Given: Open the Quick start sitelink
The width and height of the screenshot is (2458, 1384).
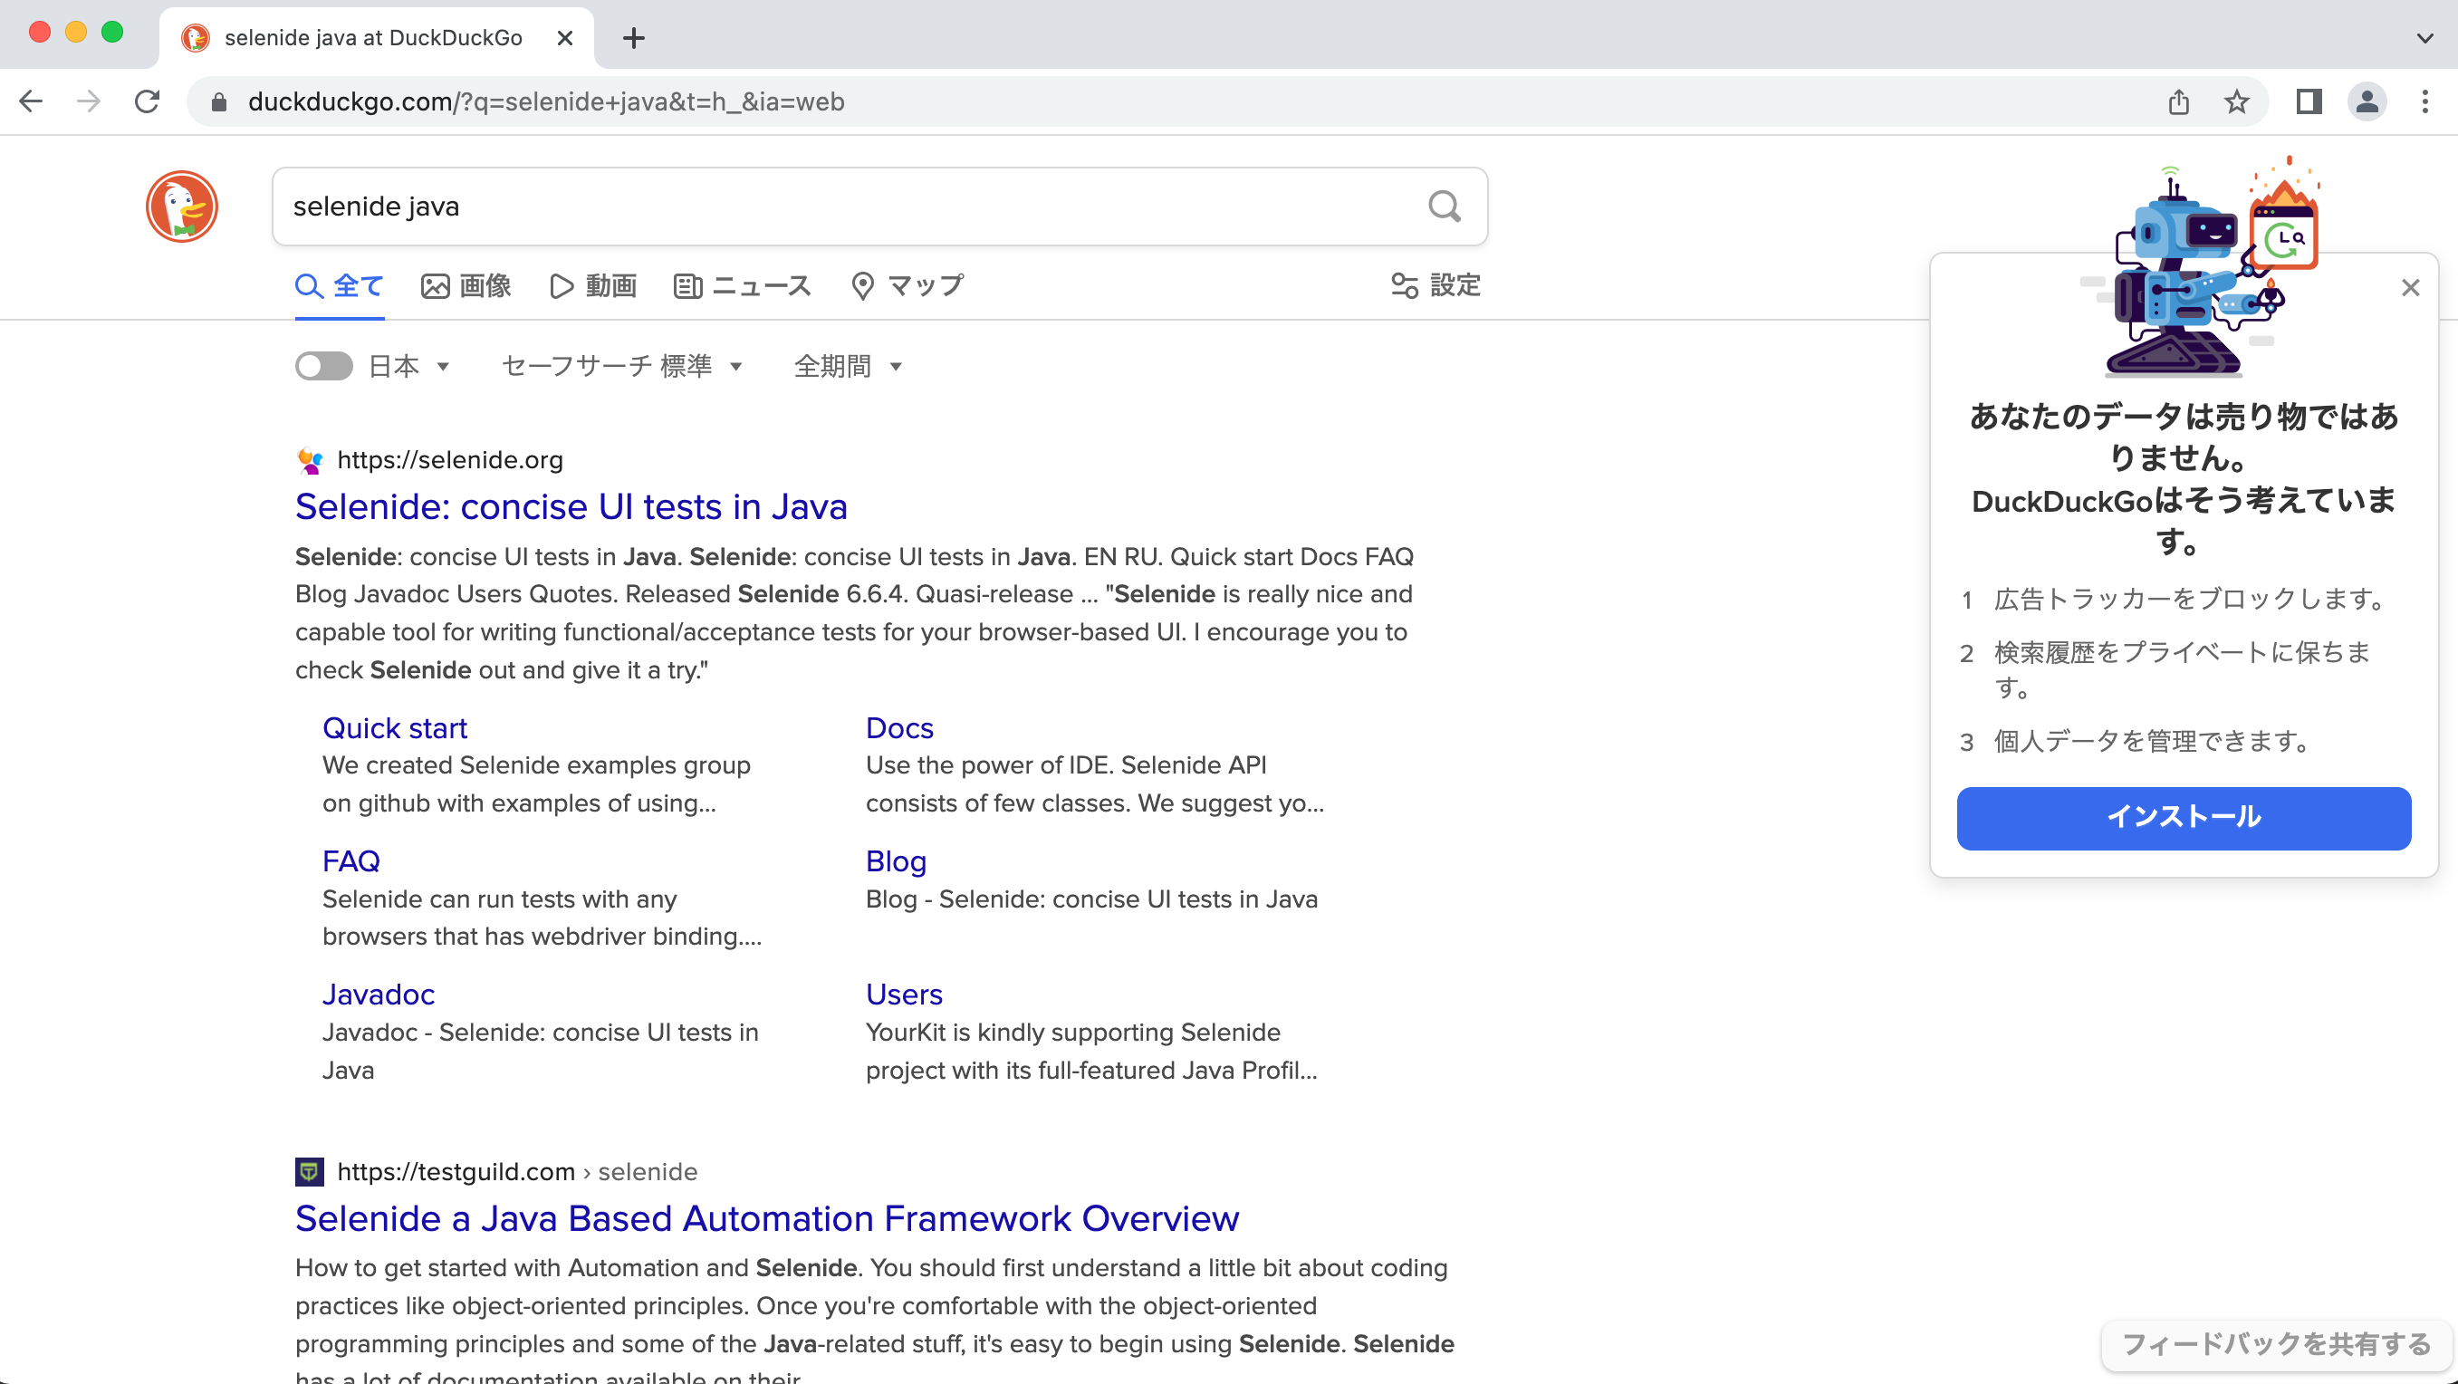Looking at the screenshot, I should pos(395,728).
